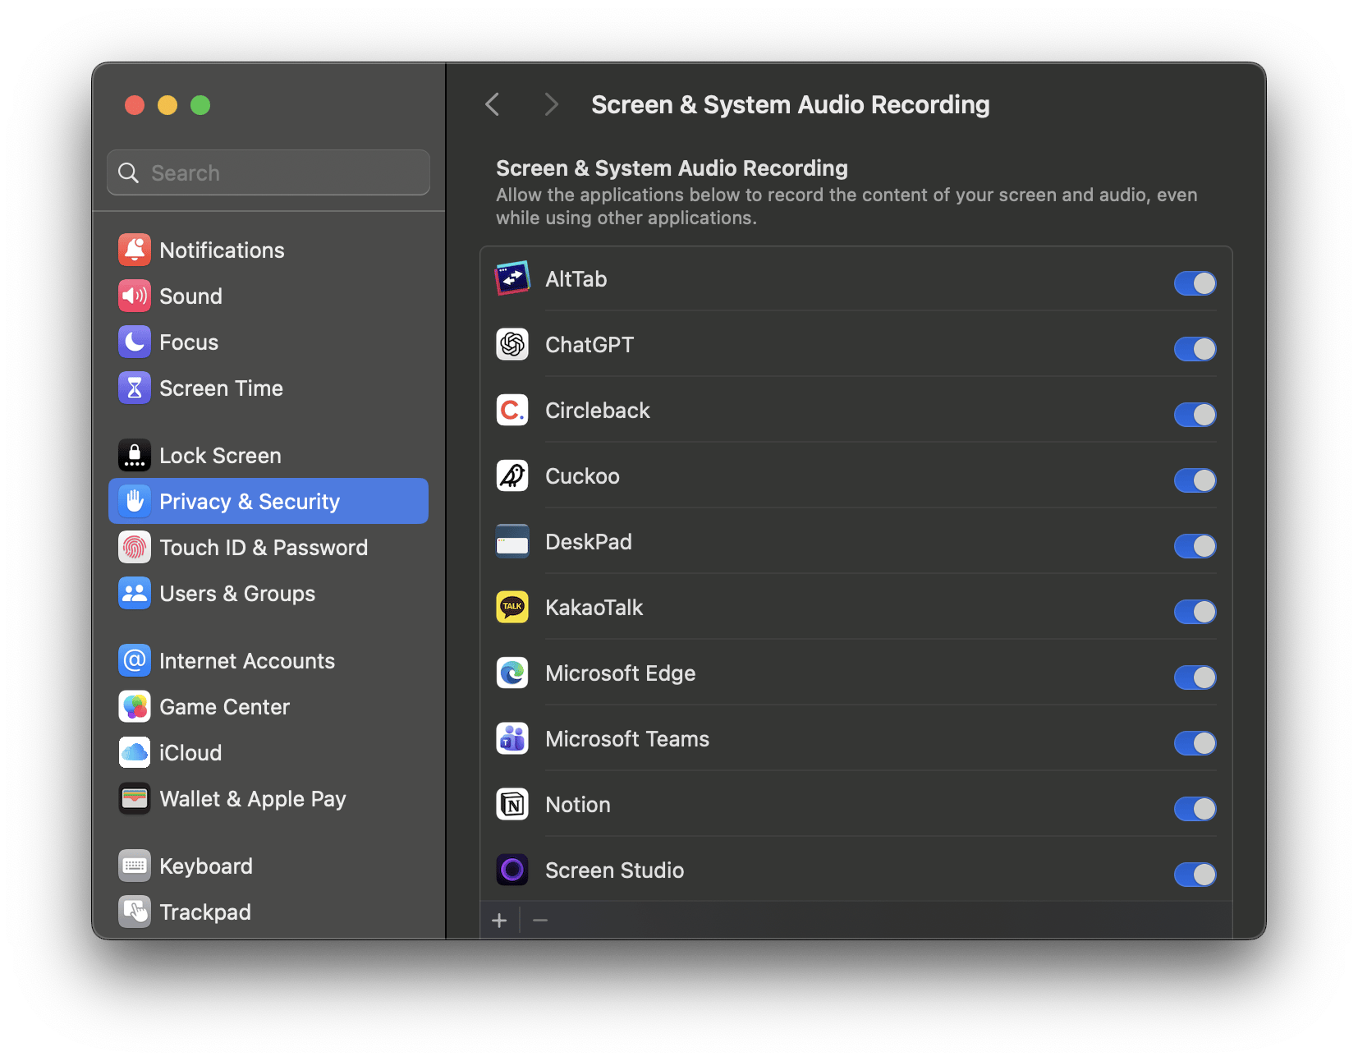Click the KakaoTalk app icon
The width and height of the screenshot is (1358, 1061).
coord(512,607)
